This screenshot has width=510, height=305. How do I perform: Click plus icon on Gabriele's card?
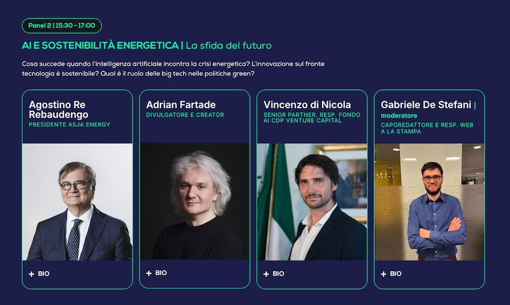[384, 274]
